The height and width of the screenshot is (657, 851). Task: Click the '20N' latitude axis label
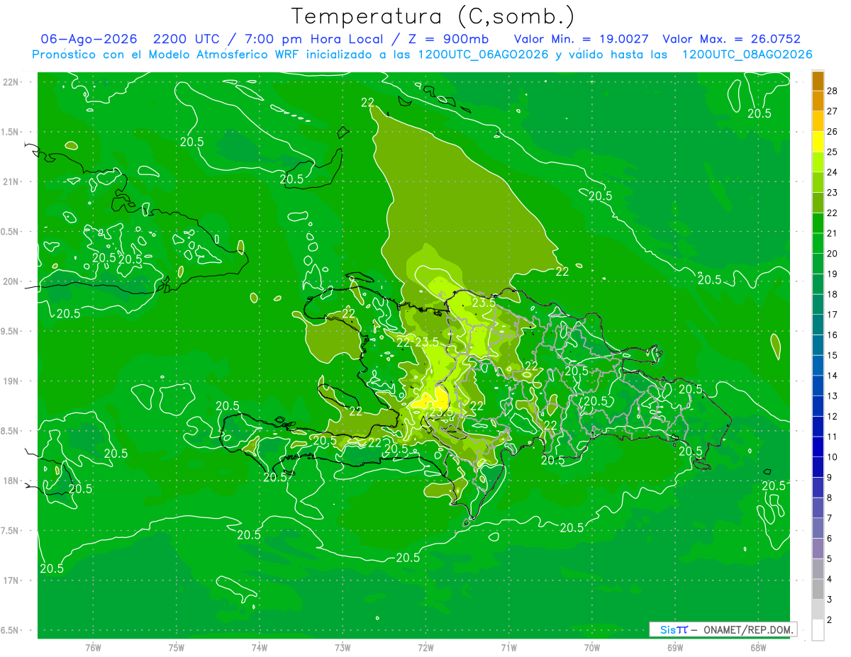click(x=11, y=281)
